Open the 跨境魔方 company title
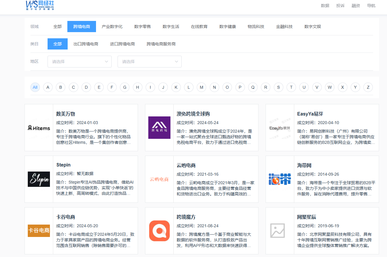This screenshot has height=257, width=387. (x=186, y=217)
